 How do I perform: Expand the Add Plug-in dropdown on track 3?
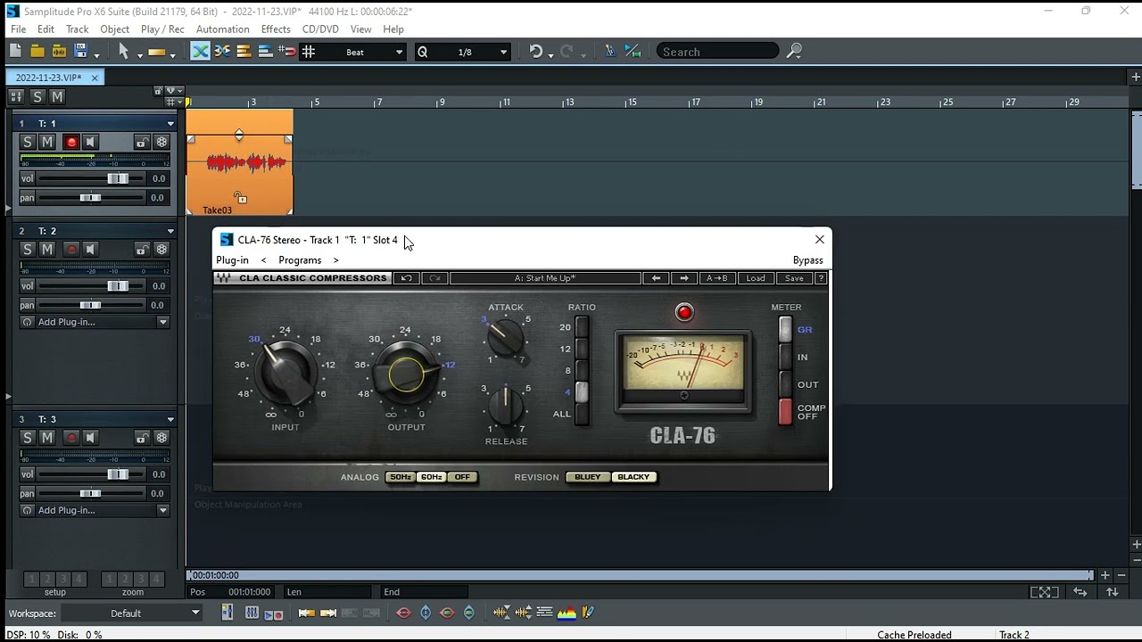[162, 510]
